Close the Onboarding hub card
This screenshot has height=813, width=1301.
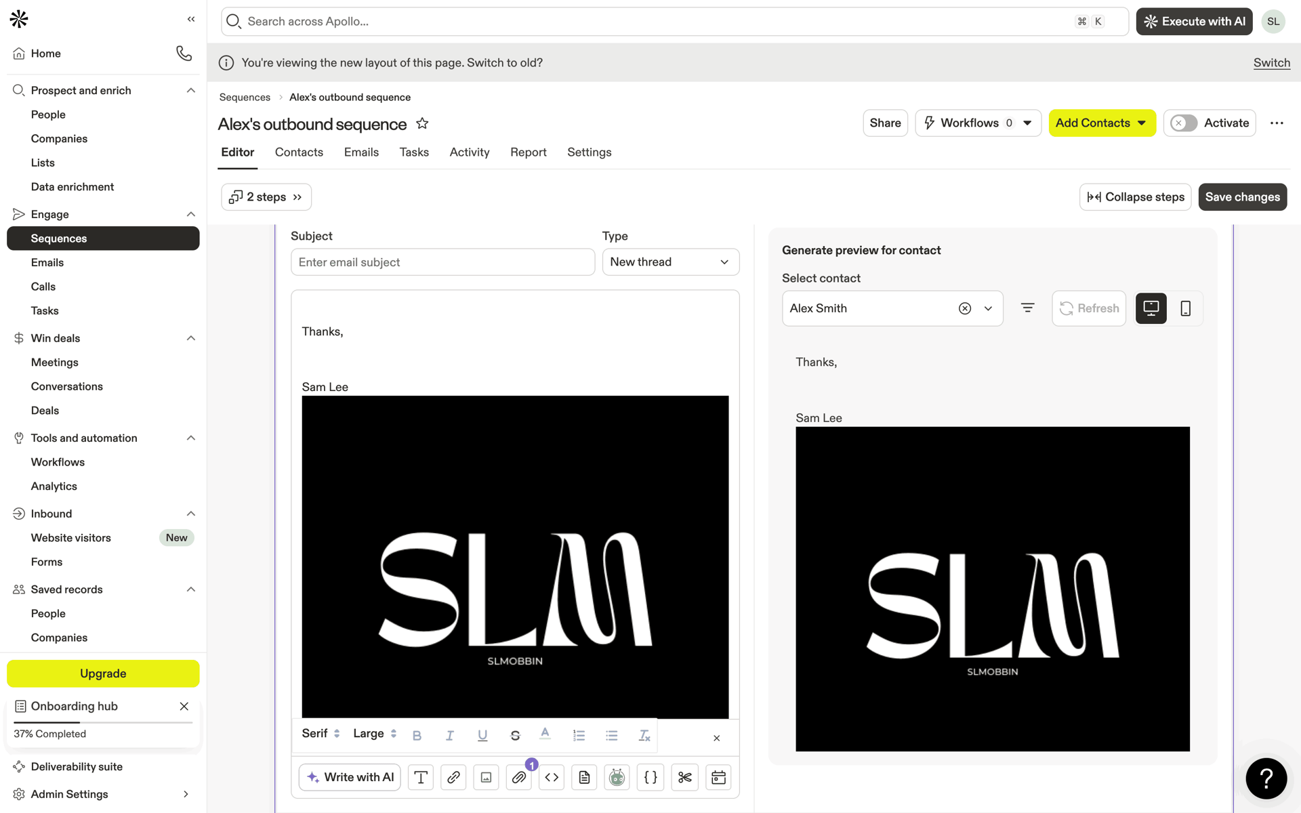(x=184, y=706)
